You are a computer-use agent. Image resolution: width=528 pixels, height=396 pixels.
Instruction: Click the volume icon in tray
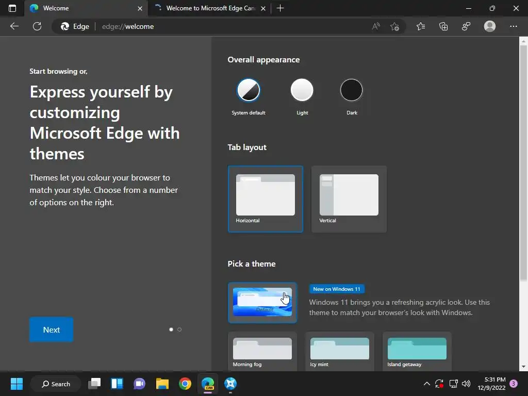(x=466, y=384)
